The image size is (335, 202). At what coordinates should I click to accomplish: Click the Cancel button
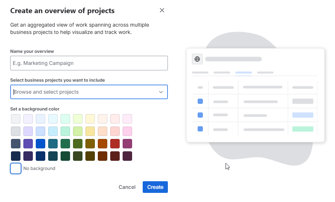[x=127, y=187]
